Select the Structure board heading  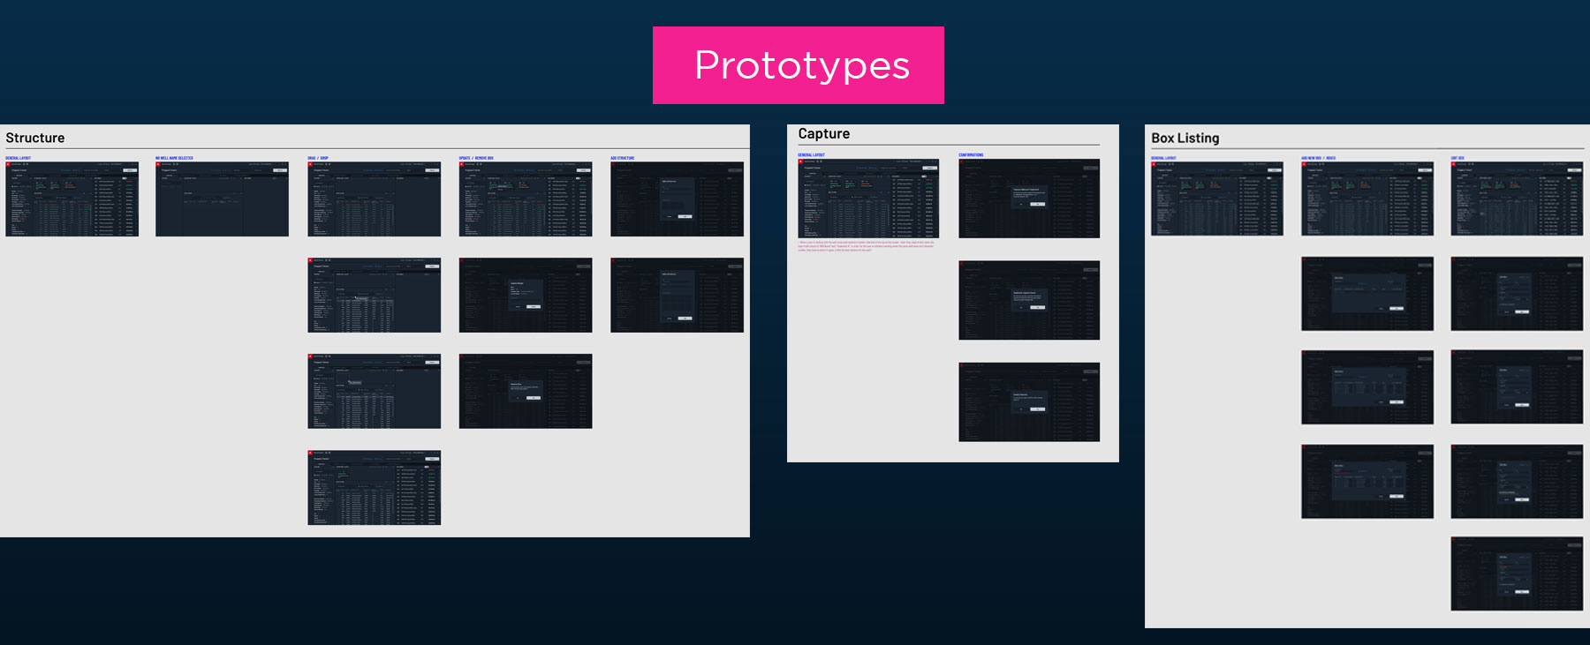click(35, 138)
